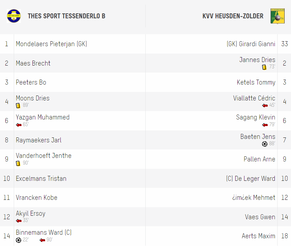Open De Leger Ward's player entry
Viewport: 291px width, 246px height.
(x=250, y=179)
